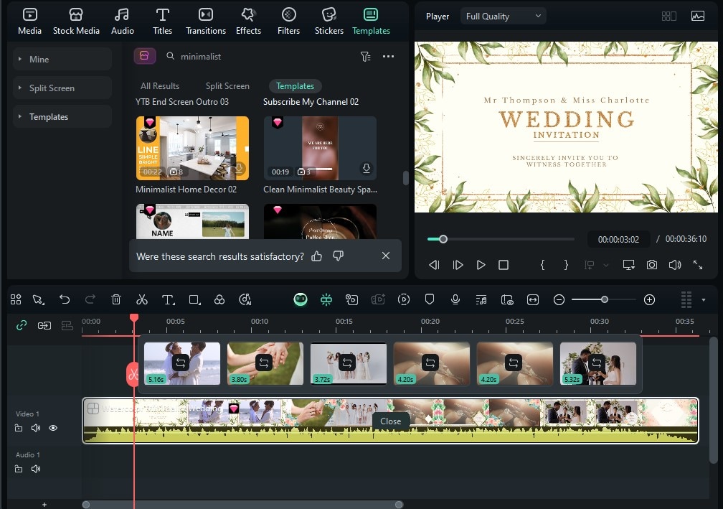Open display output settings icon
Image resolution: width=723 pixels, height=509 pixels.
628,265
